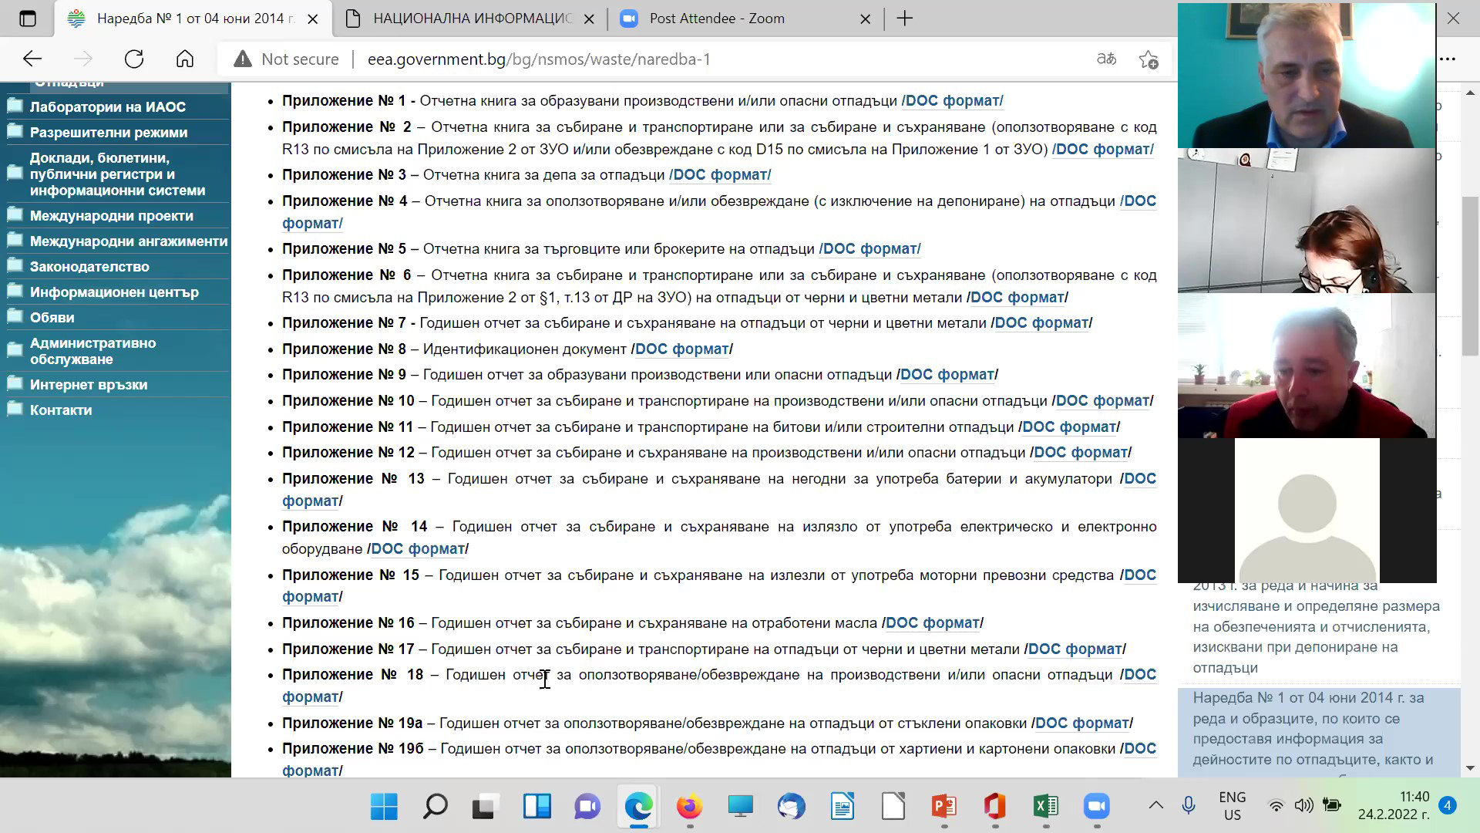The width and height of the screenshot is (1480, 833).
Task: Open Zoom app in taskbar
Action: click(x=1096, y=807)
